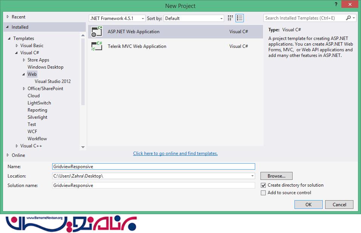This screenshot has height=233, width=361.
Task: Select the Silverlight category
Action: coord(37,117)
